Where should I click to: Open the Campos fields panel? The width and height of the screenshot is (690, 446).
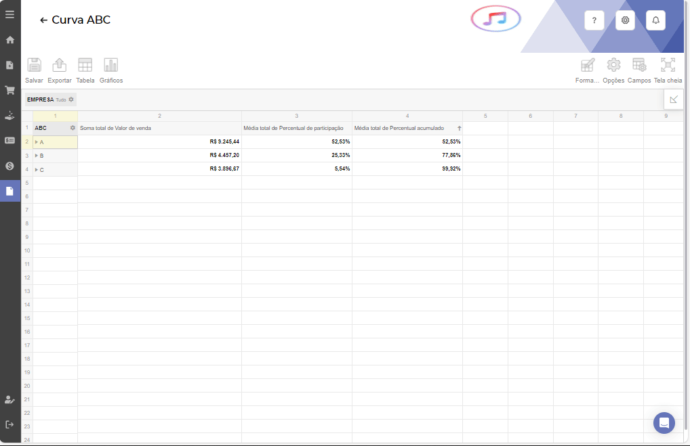(x=639, y=66)
